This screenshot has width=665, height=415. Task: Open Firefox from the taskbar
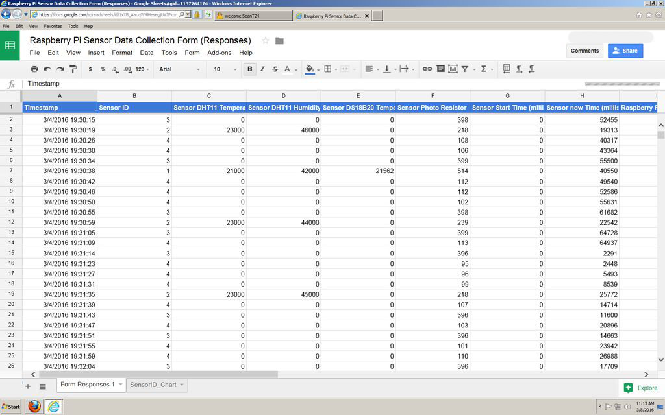click(x=35, y=407)
